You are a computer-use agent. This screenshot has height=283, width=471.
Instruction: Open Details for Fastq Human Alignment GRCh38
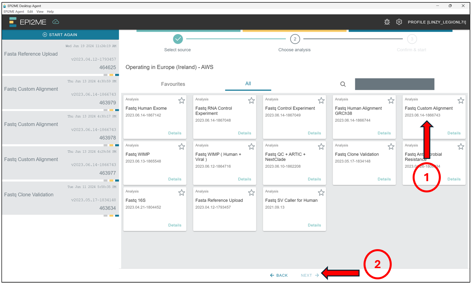click(x=384, y=133)
